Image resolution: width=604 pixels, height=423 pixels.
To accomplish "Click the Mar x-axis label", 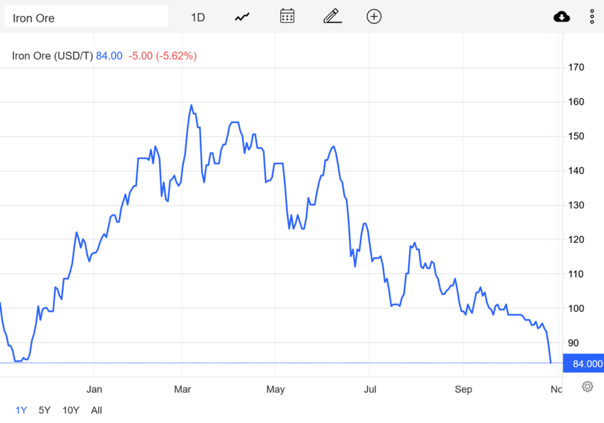I will 182,389.
